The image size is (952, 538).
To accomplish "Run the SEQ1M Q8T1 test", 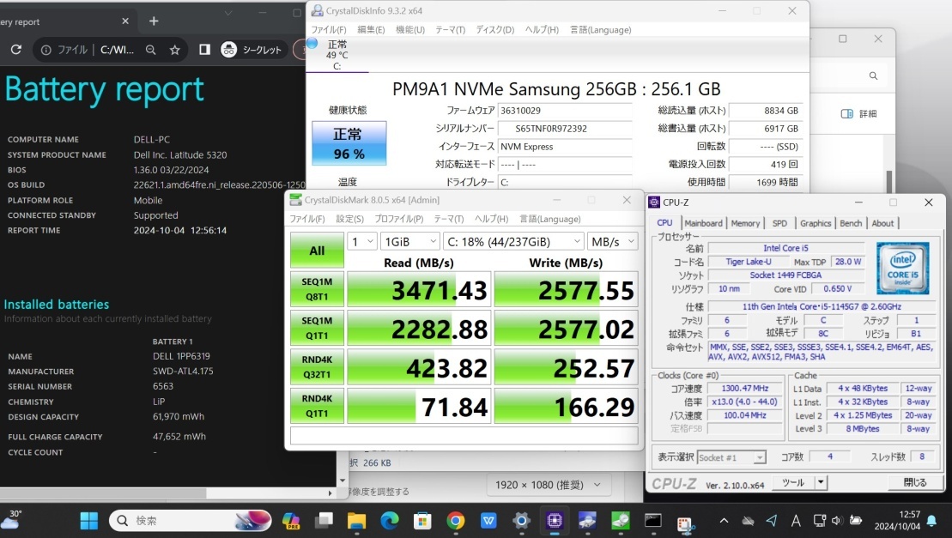I will [x=317, y=289].
